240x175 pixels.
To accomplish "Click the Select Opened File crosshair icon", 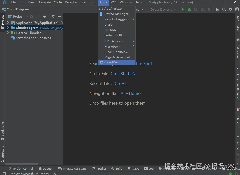I will (x=32, y=16).
